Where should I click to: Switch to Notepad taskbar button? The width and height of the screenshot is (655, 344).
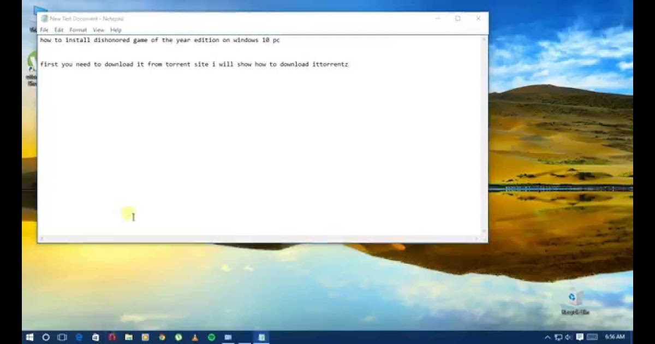pyautogui.click(x=261, y=337)
